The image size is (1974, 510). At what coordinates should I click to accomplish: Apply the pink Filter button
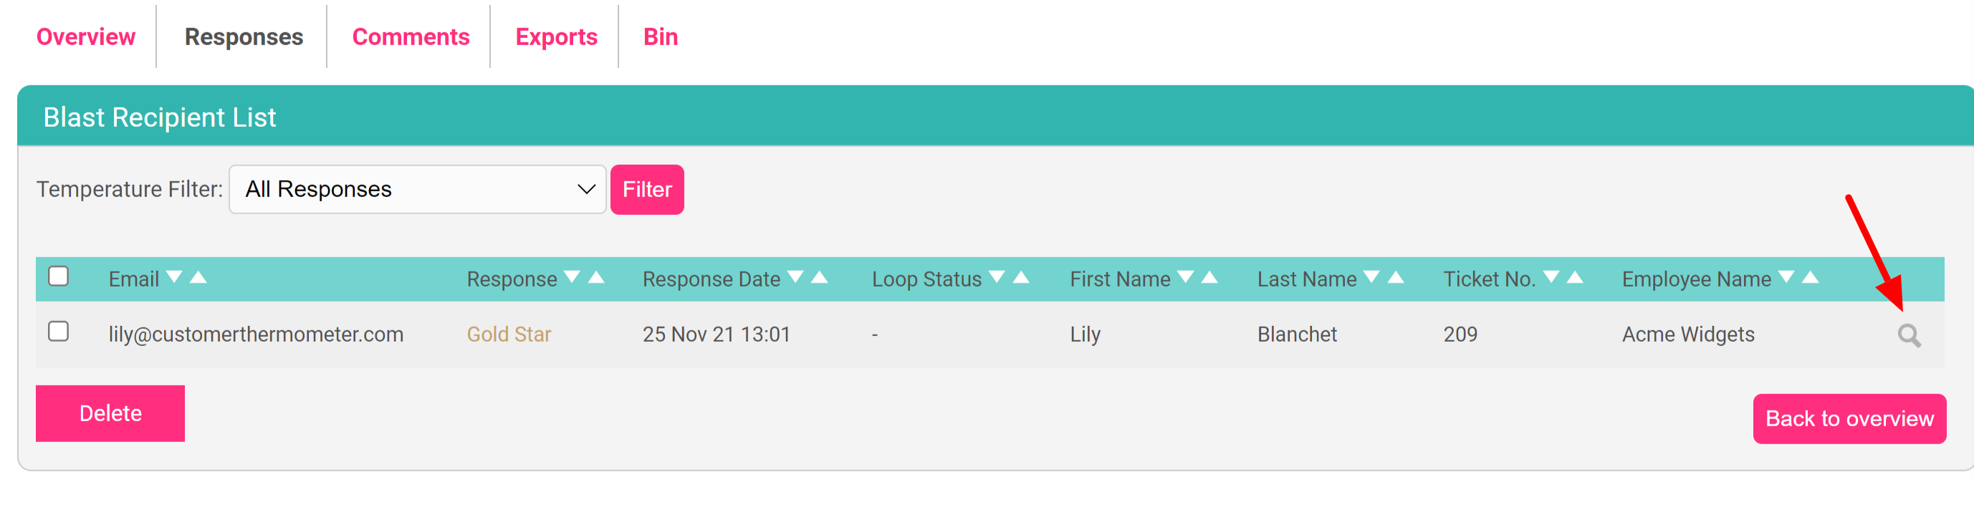[x=647, y=189]
